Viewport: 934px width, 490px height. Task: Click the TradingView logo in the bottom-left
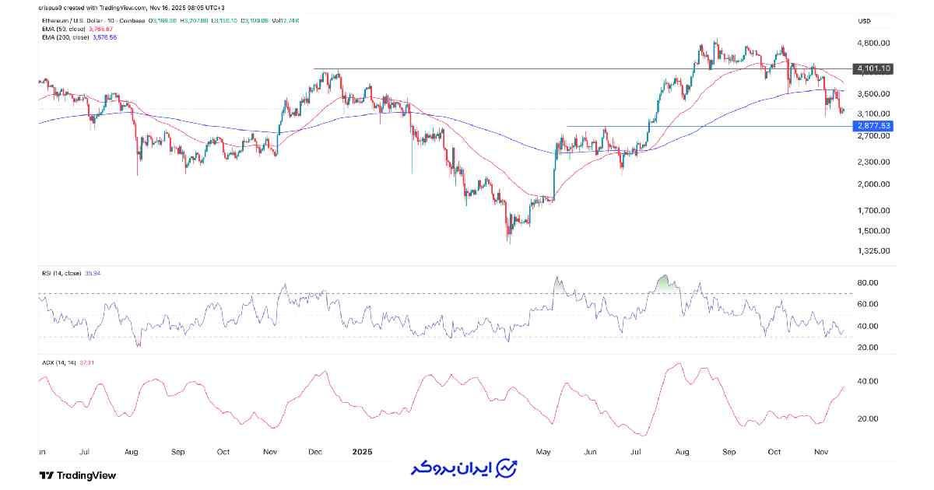tap(77, 475)
